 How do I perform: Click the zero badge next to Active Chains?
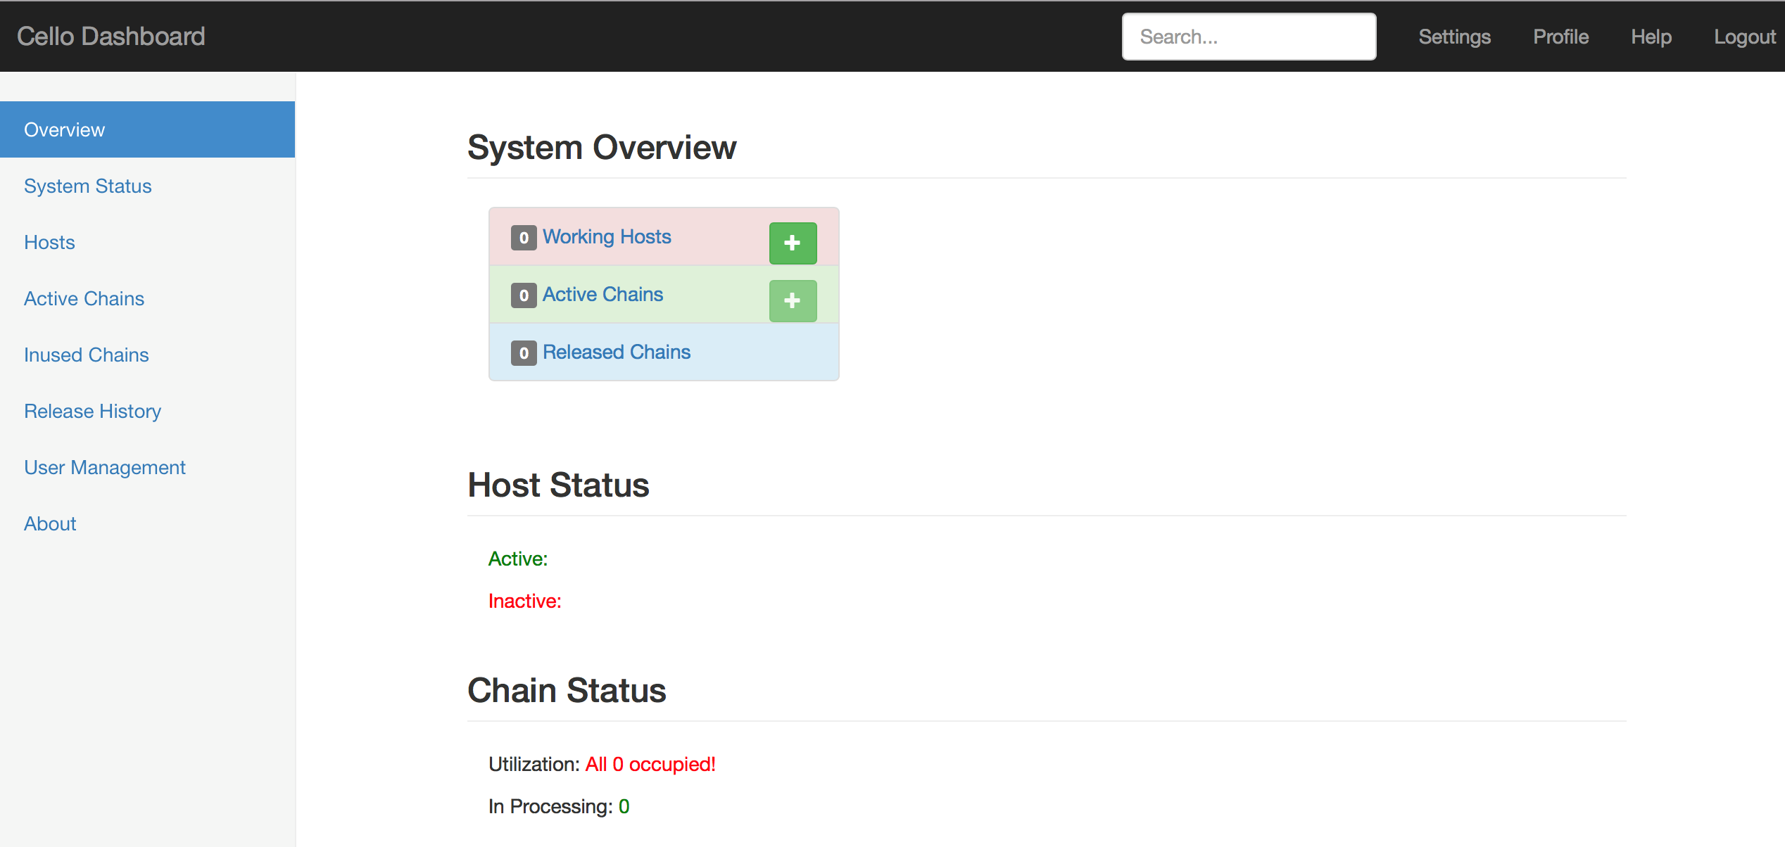[523, 295]
